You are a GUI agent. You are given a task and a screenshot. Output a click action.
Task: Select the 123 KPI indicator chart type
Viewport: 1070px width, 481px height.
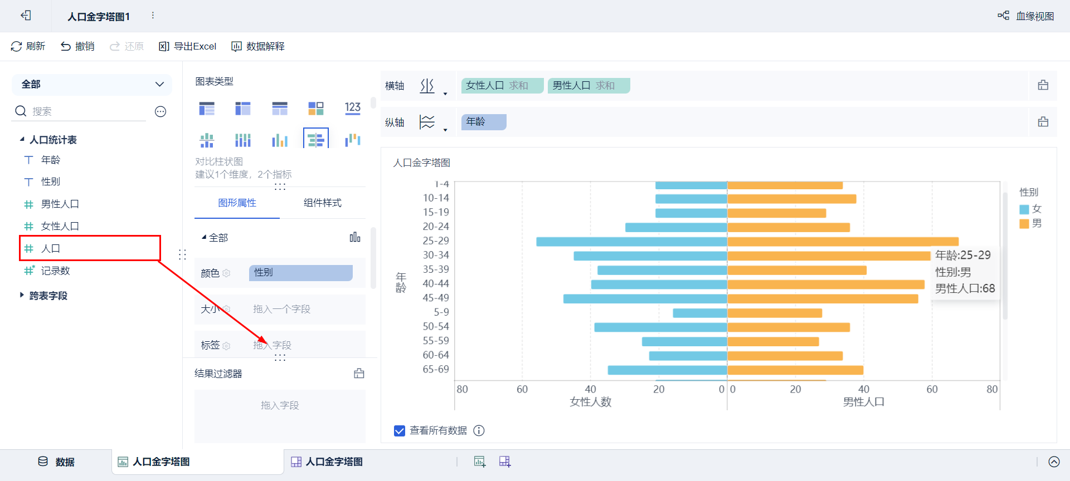(352, 107)
